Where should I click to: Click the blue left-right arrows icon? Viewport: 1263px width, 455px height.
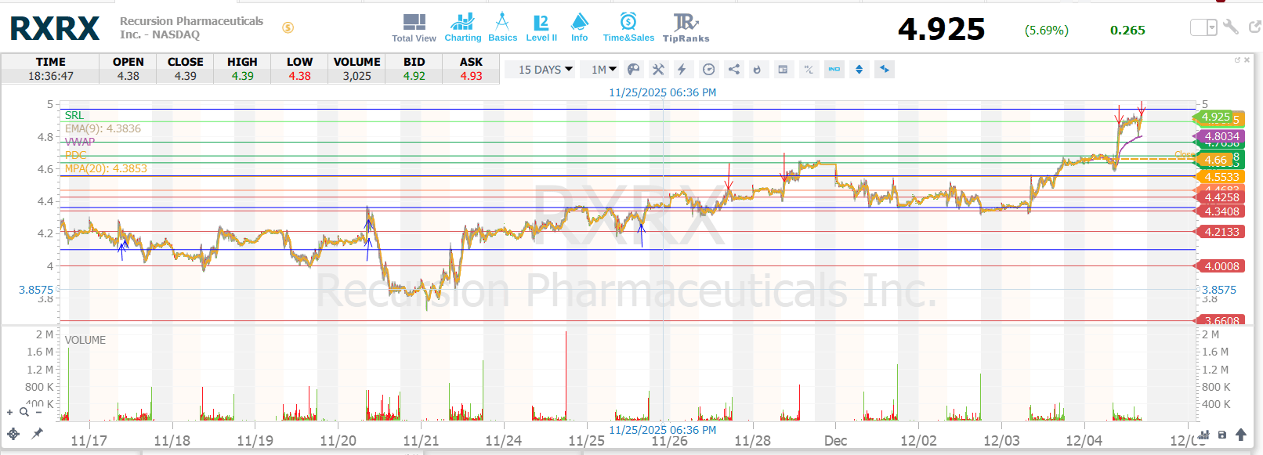click(x=885, y=70)
